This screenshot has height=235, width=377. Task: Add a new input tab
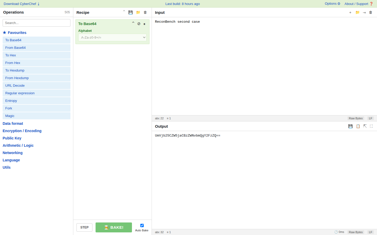tap(350, 13)
